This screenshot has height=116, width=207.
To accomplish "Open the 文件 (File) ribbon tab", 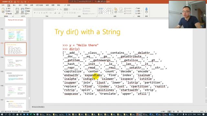I will [3, 5].
